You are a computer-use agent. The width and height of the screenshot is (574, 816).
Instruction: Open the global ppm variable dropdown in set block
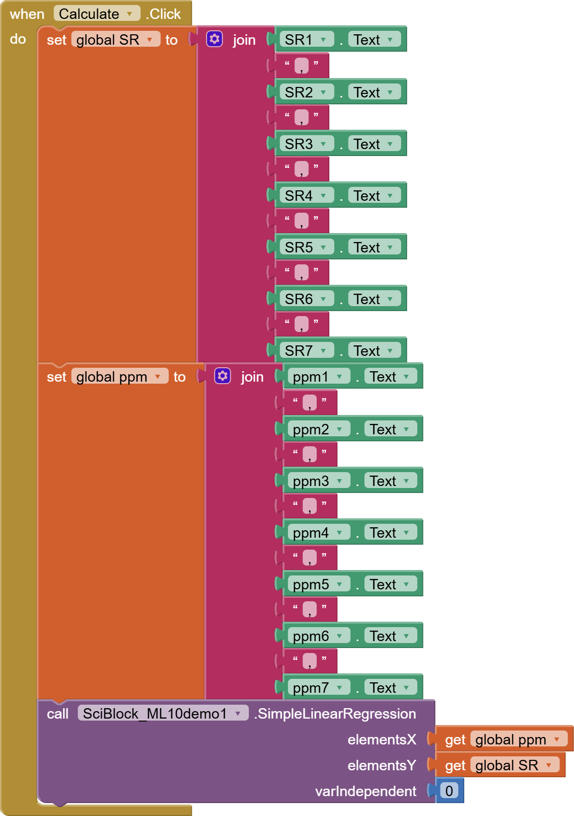(158, 377)
